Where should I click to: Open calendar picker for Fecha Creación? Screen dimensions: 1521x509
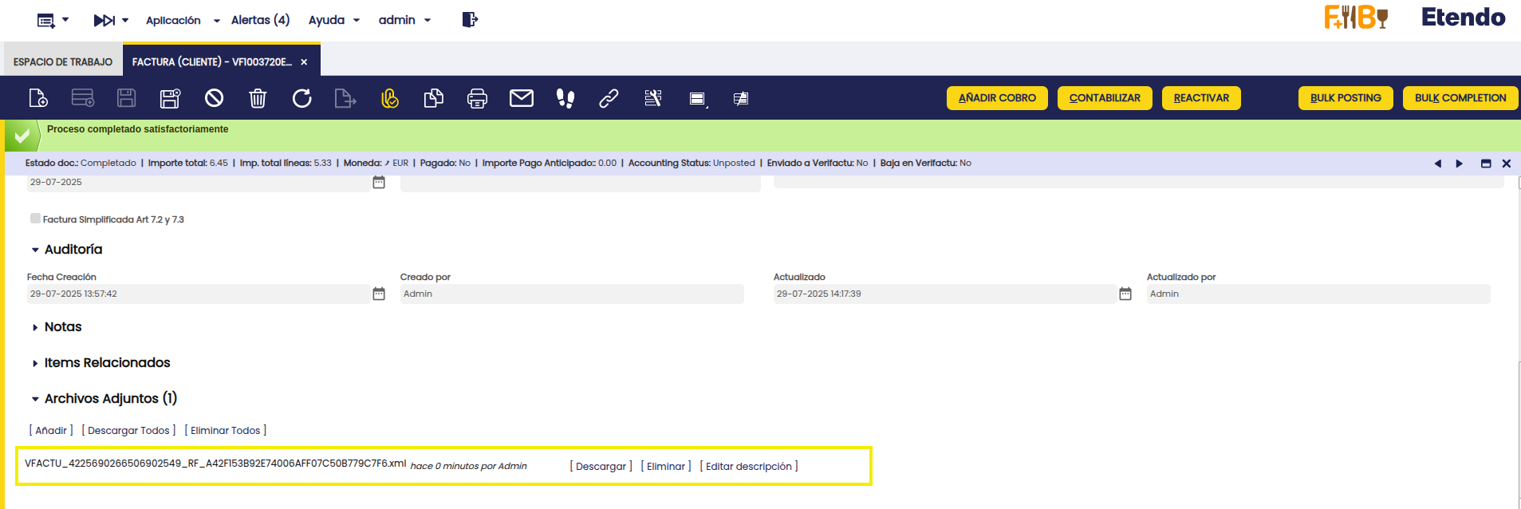coord(379,294)
